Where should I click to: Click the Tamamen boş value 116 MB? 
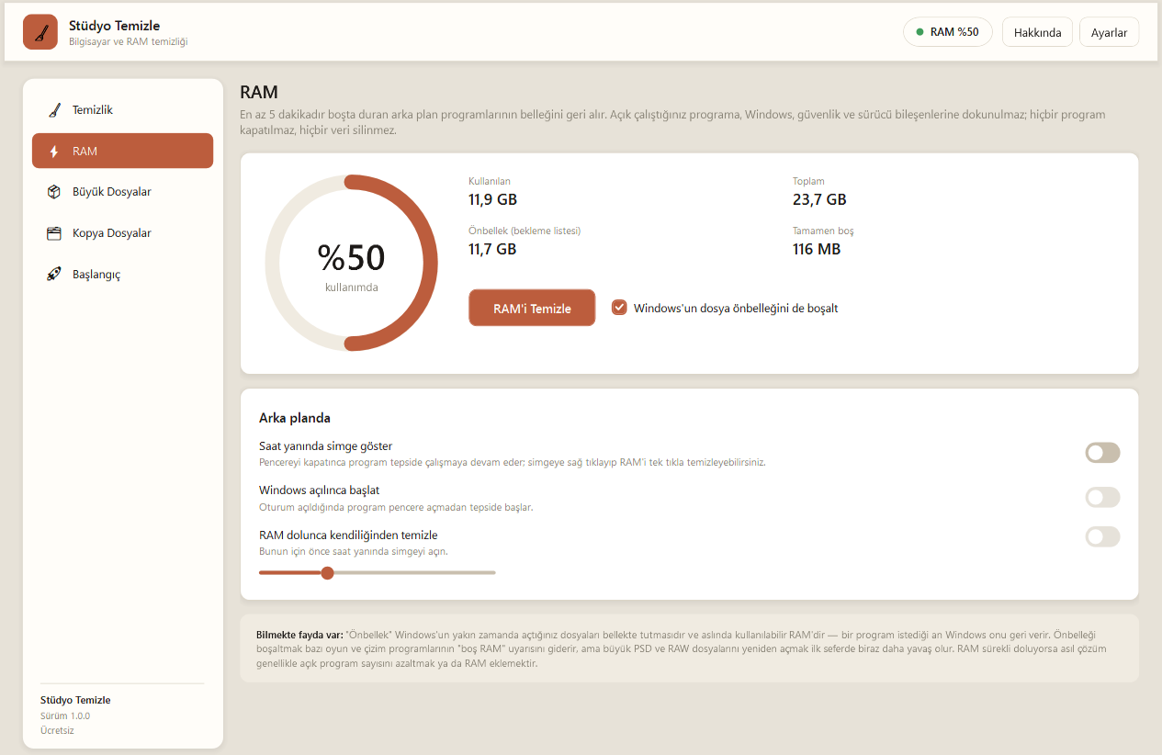pos(817,249)
